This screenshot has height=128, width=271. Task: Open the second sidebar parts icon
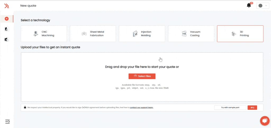[7, 29]
